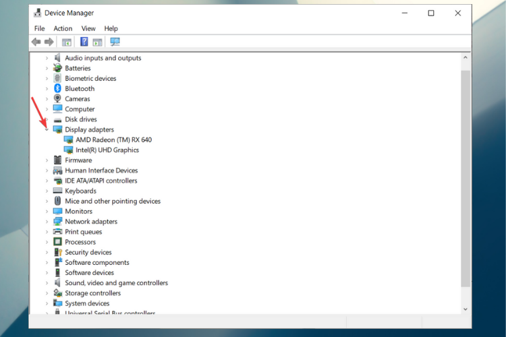Click the Cameras webcam icon
This screenshot has height=337, width=506.
(x=57, y=98)
